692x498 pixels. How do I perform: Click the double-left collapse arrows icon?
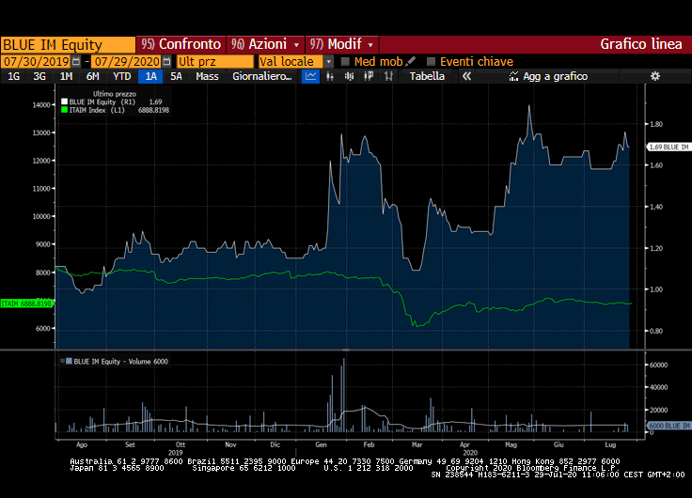(465, 76)
